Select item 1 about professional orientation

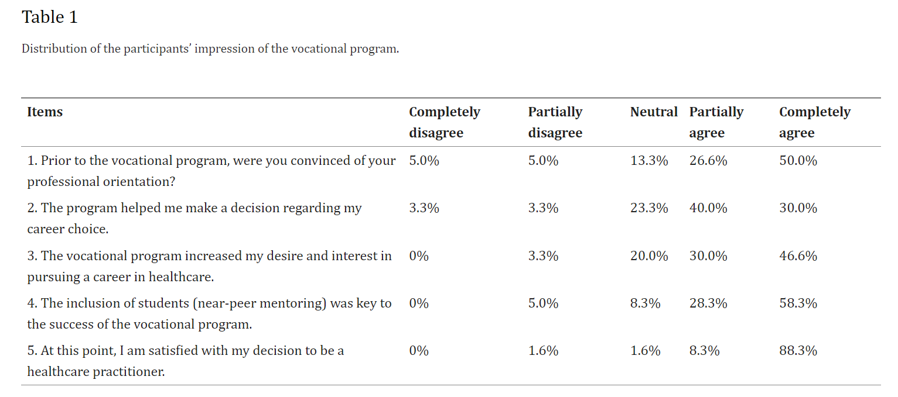coord(211,171)
